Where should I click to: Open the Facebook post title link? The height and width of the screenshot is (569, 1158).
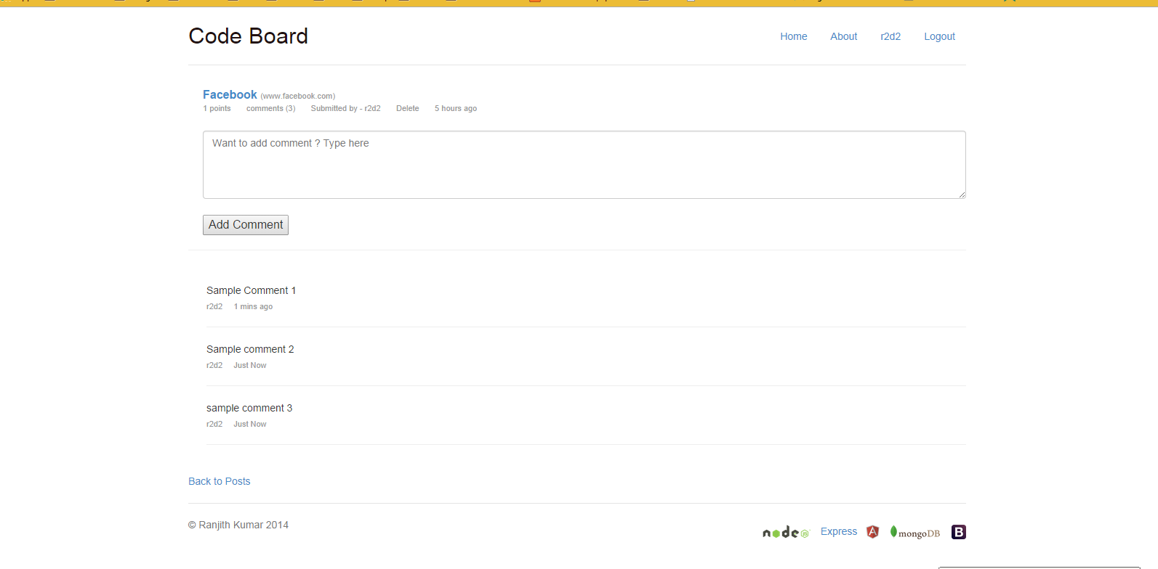[x=230, y=94]
